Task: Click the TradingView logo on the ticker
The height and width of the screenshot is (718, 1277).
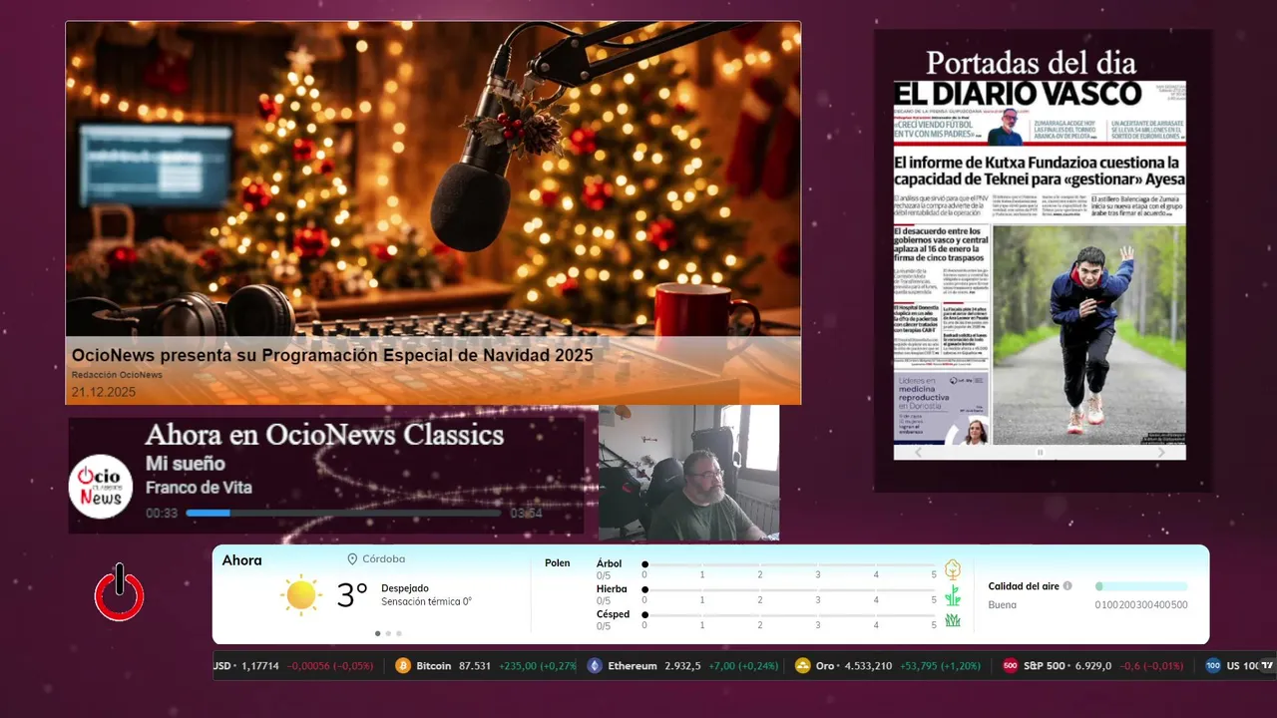Action: coord(1267,665)
